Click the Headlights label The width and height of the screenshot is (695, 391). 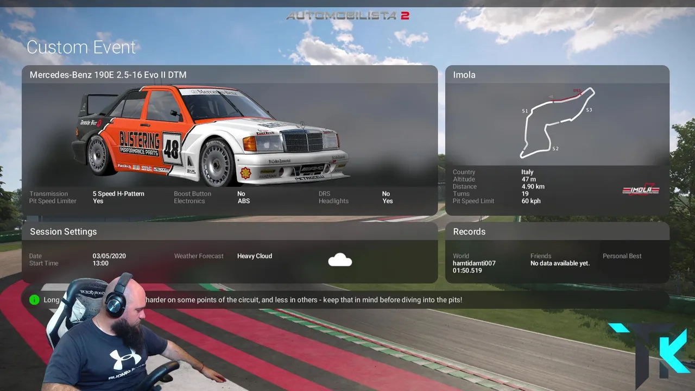333,201
